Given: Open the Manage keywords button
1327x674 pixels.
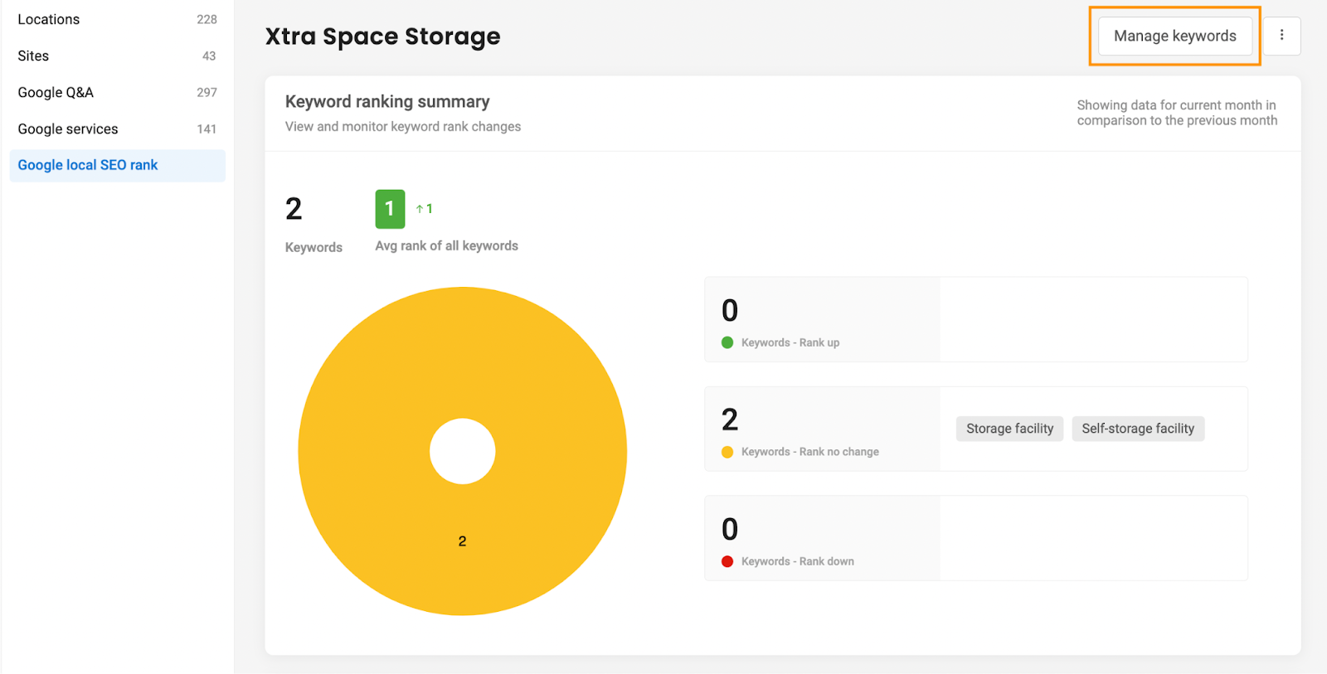Looking at the screenshot, I should [x=1174, y=36].
